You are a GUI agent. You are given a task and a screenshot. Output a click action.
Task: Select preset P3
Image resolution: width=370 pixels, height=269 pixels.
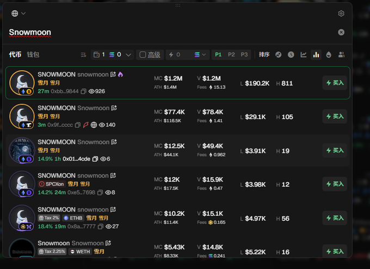pyautogui.click(x=244, y=55)
